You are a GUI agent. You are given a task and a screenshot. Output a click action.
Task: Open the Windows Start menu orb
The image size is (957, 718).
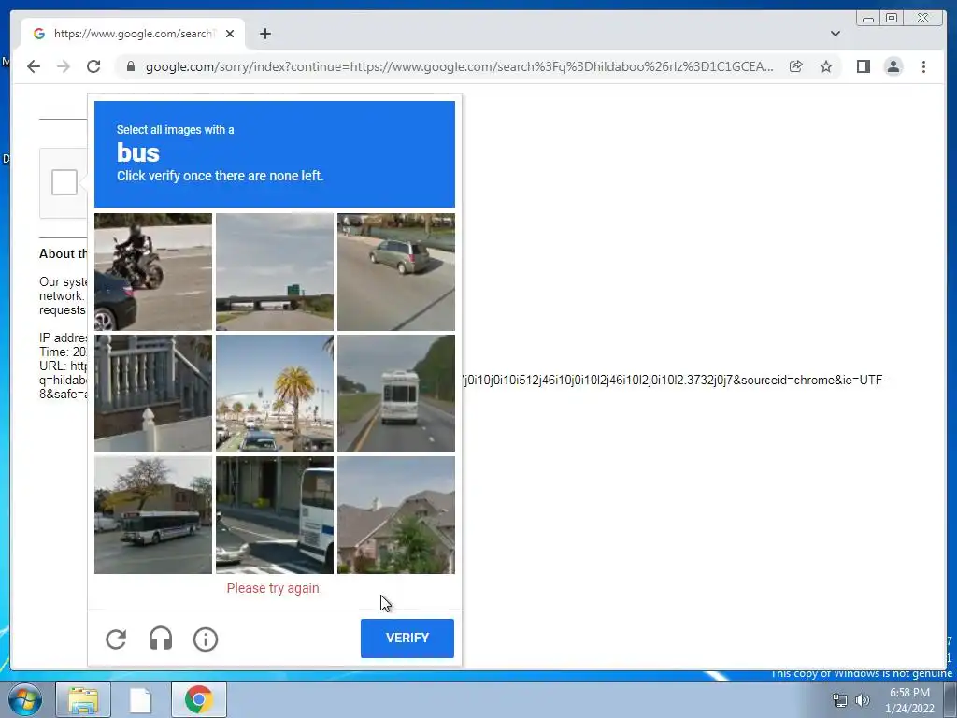(24, 699)
